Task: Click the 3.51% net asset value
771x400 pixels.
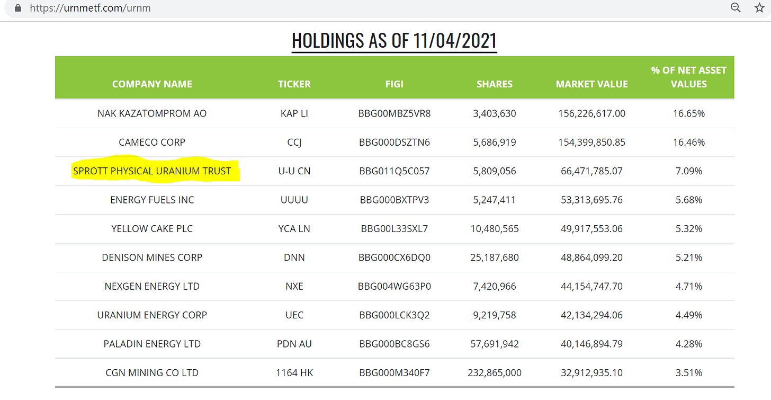Action: 689,372
